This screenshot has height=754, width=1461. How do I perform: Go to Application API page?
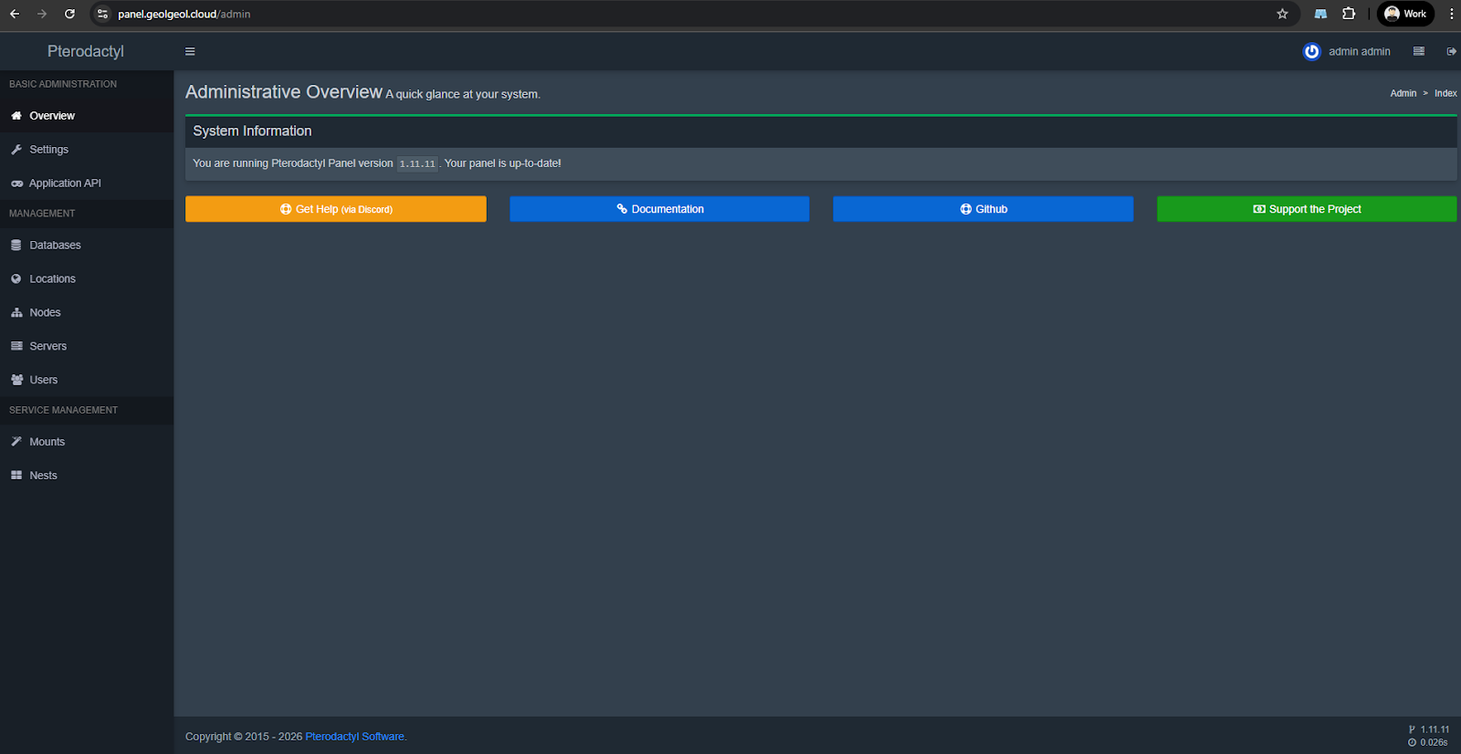point(65,183)
